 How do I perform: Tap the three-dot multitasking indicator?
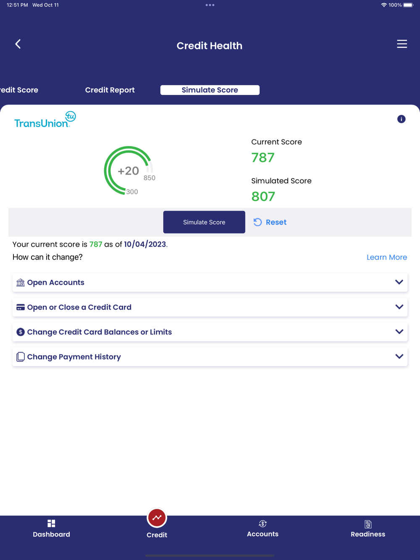[x=210, y=5]
